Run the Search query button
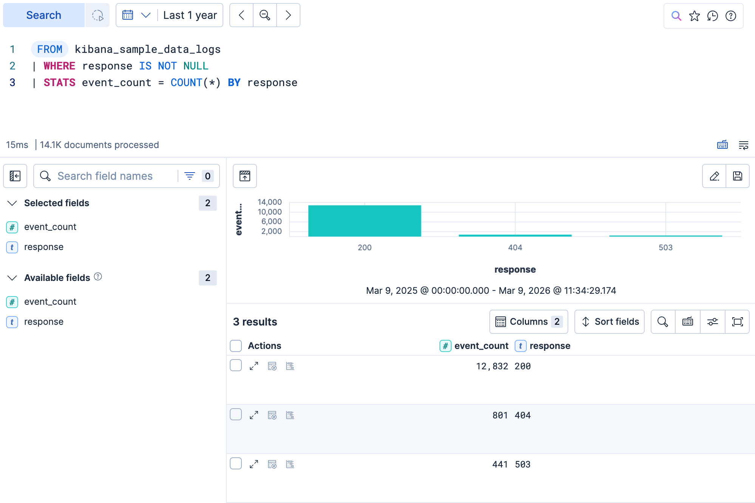Viewport: 755px width, 503px height. (x=43, y=15)
